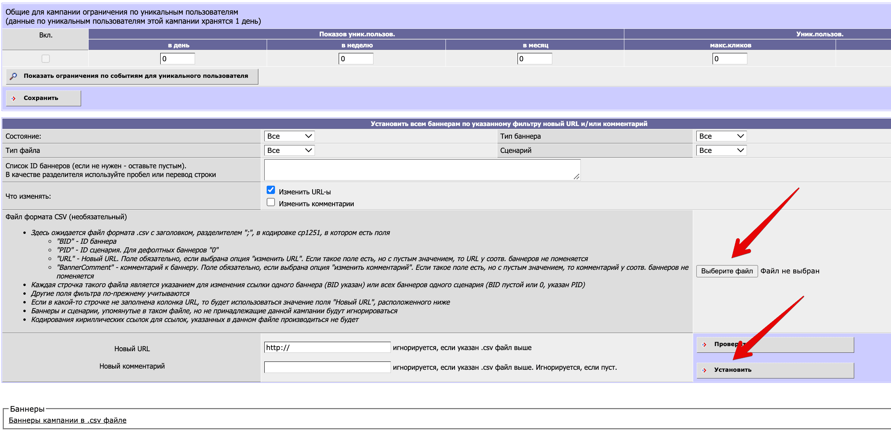Click the red arrow icon on Сохранить button

[x=13, y=98]
